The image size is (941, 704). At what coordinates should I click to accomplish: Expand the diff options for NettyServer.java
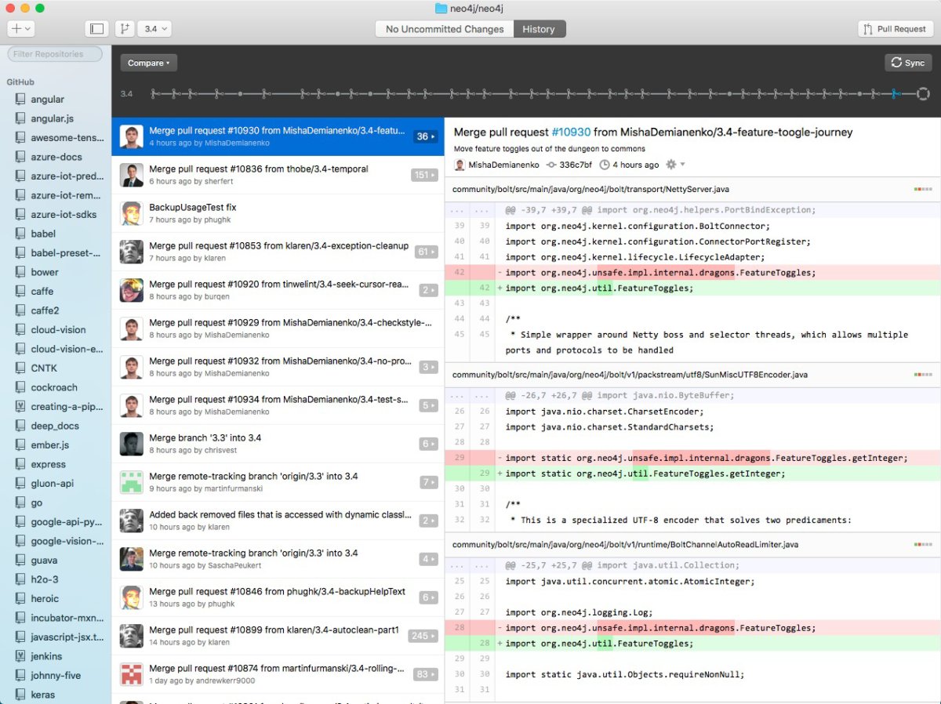[x=923, y=189]
